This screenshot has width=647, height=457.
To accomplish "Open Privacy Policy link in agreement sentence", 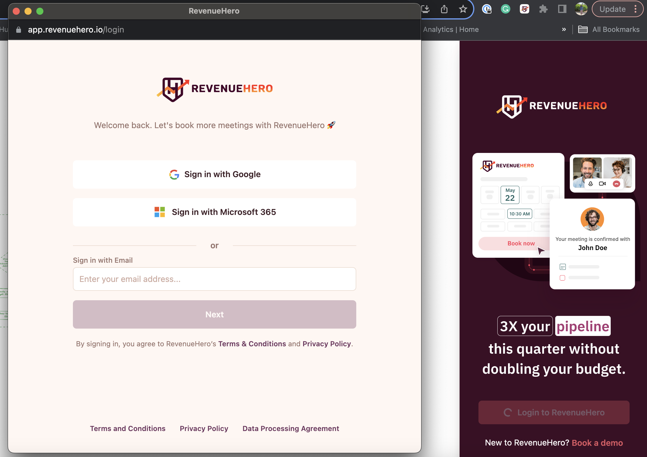I will [327, 344].
